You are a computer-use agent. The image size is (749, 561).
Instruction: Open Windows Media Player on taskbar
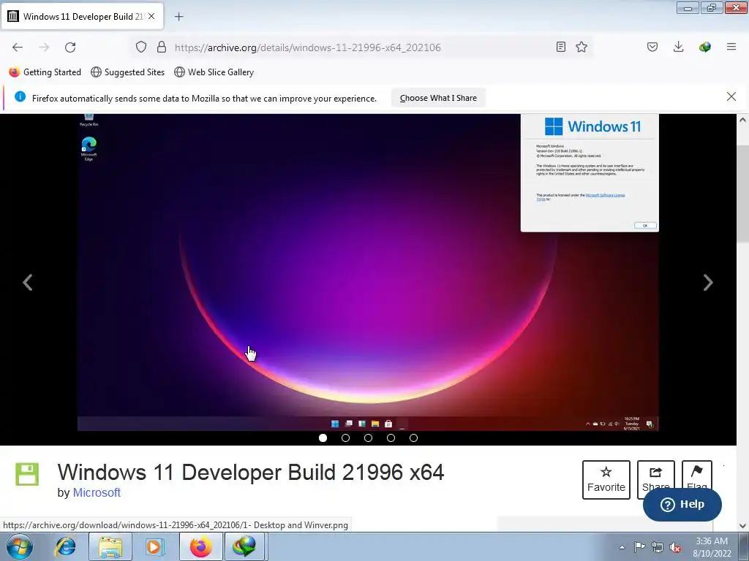(x=154, y=546)
